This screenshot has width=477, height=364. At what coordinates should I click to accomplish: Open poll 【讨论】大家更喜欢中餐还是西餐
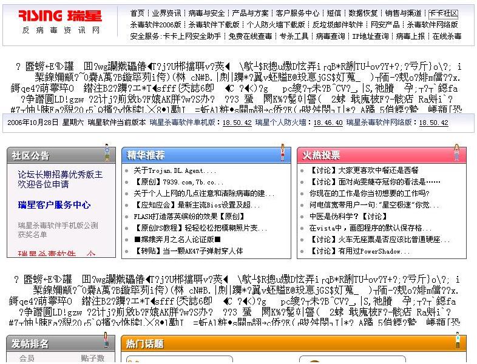[x=364, y=170]
